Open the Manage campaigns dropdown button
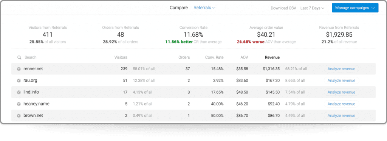Image resolution: width=387 pixels, height=141 pixels. [x=355, y=8]
